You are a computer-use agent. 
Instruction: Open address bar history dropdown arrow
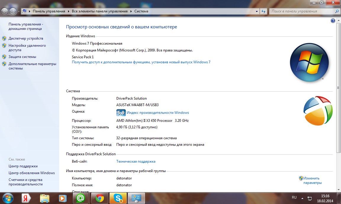click(257, 11)
